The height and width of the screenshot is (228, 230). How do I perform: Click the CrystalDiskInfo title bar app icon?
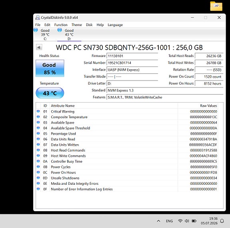pos(38,18)
